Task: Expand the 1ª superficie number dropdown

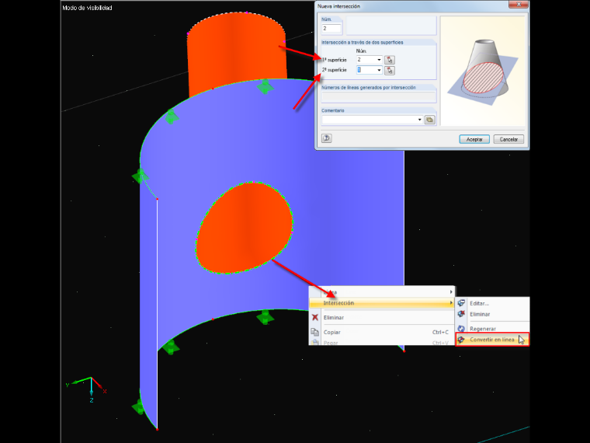Action: (379, 60)
